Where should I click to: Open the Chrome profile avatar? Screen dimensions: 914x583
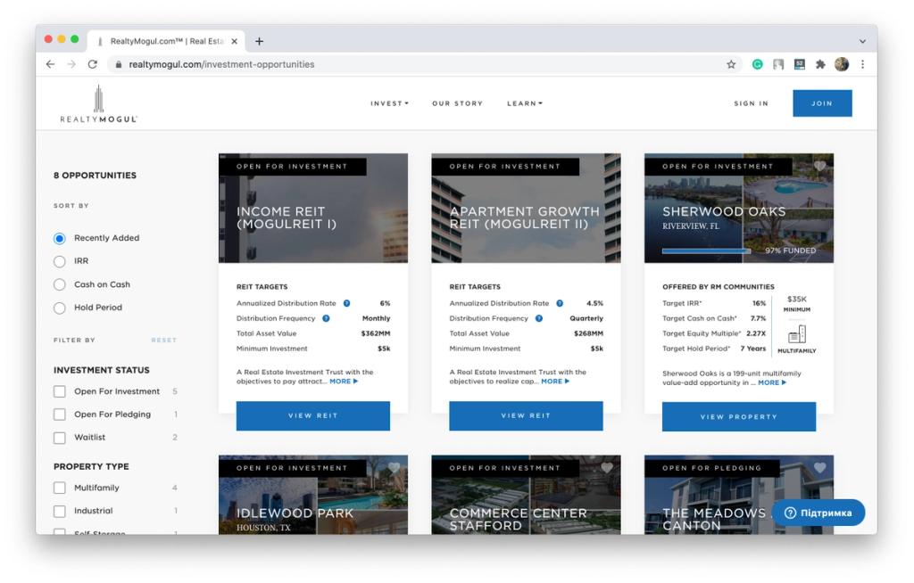point(841,64)
